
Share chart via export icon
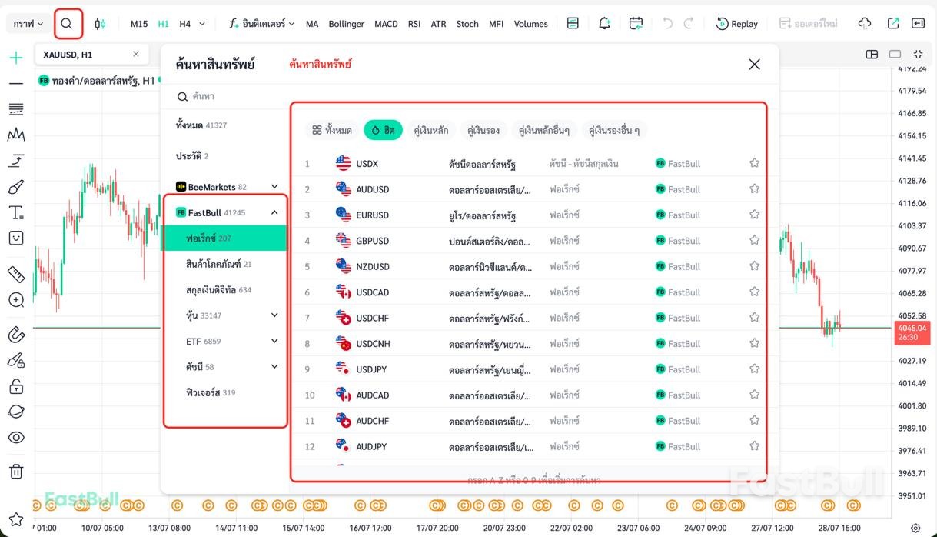coord(893,24)
